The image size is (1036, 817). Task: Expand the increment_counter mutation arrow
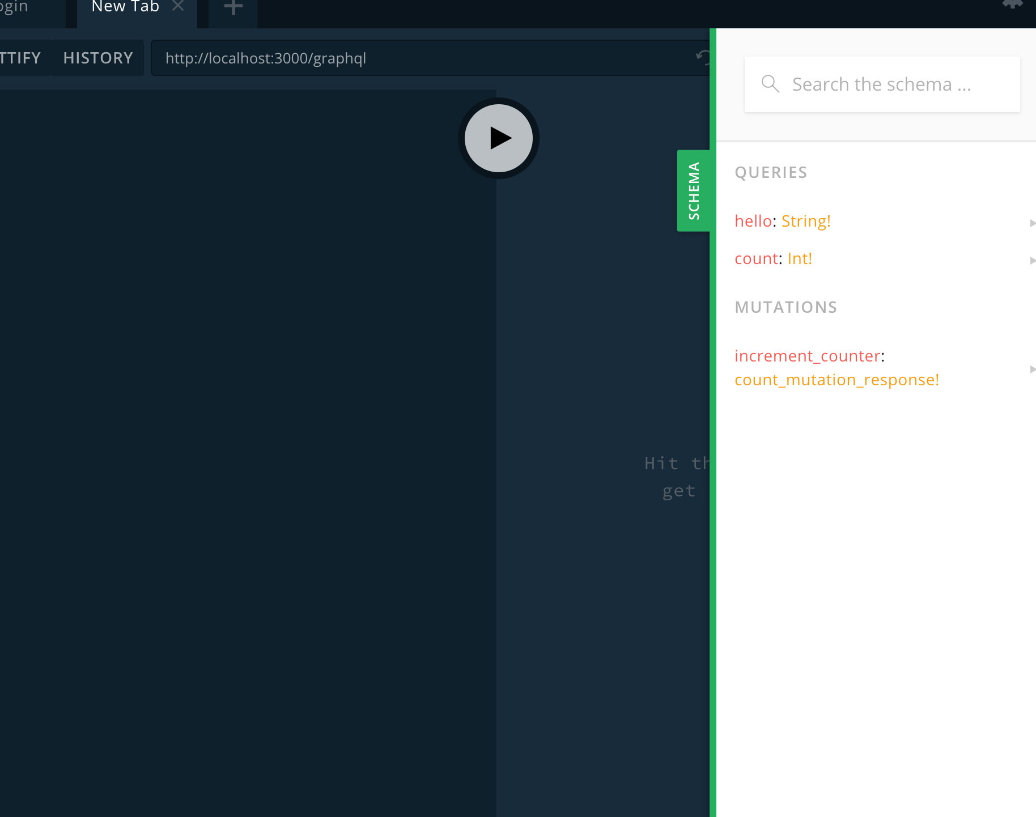(1033, 369)
